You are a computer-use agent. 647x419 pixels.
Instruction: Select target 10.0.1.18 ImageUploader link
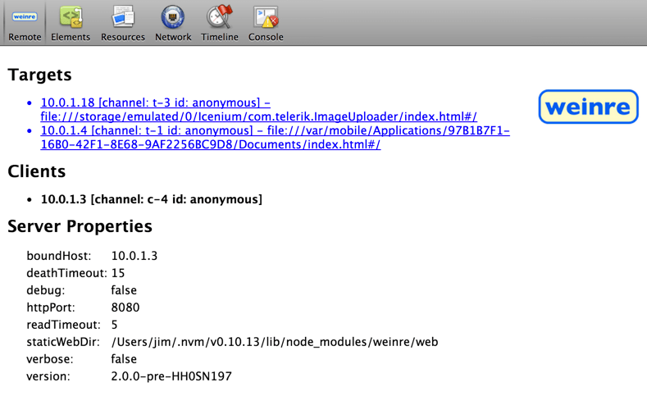tap(258, 109)
